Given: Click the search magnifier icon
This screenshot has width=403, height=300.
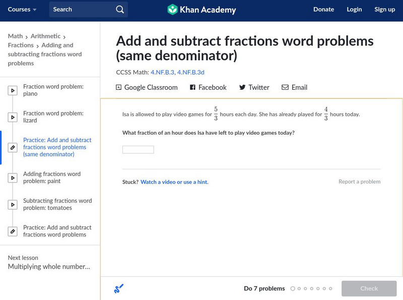Looking at the screenshot, I should click(119, 10).
